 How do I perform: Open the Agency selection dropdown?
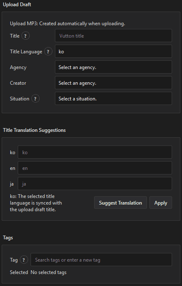(113, 67)
